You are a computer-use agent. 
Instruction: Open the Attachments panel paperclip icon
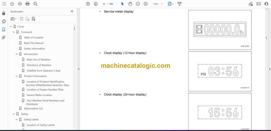tap(4, 38)
